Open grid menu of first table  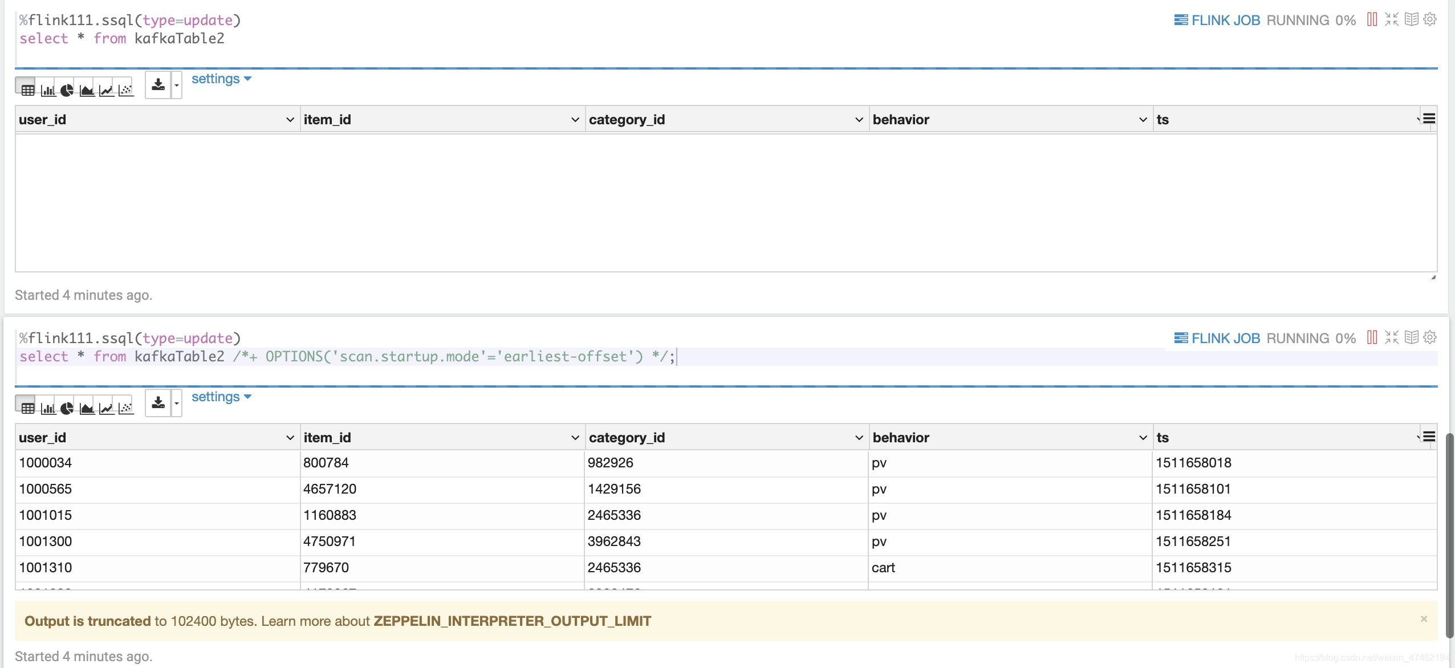point(1429,119)
